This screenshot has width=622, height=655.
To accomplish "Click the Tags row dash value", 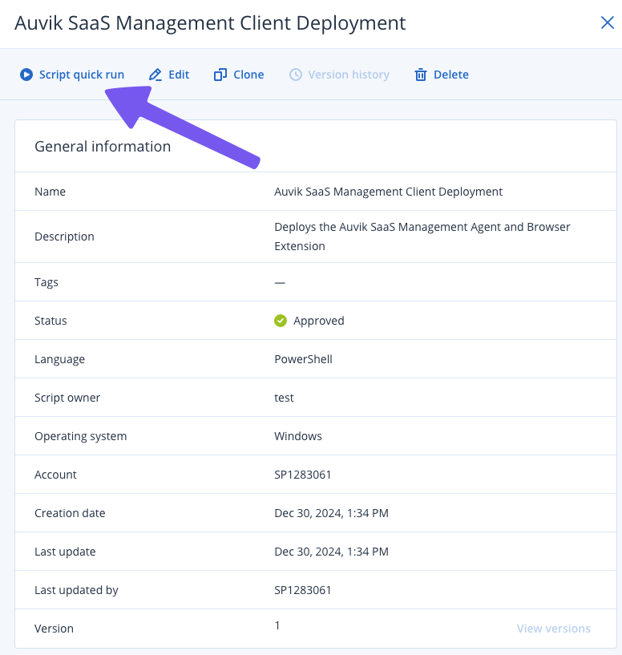I will pos(280,283).
